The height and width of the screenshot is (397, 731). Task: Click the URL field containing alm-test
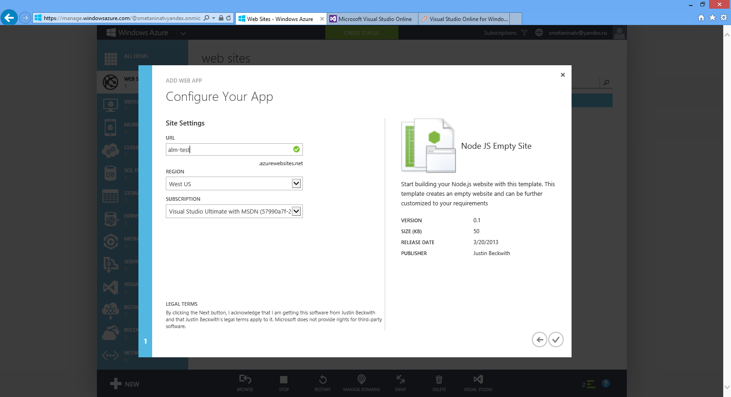pyautogui.click(x=234, y=150)
